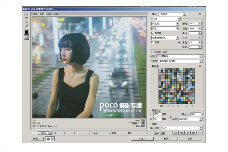Toggle the 透明度 checkbox
This screenshot has height=152, width=228.
(x=152, y=33)
